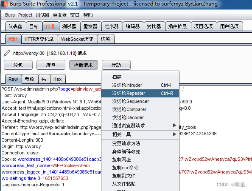Expand the 相关工具 submenu
The width and height of the screenshot is (252, 191).
coord(140,134)
